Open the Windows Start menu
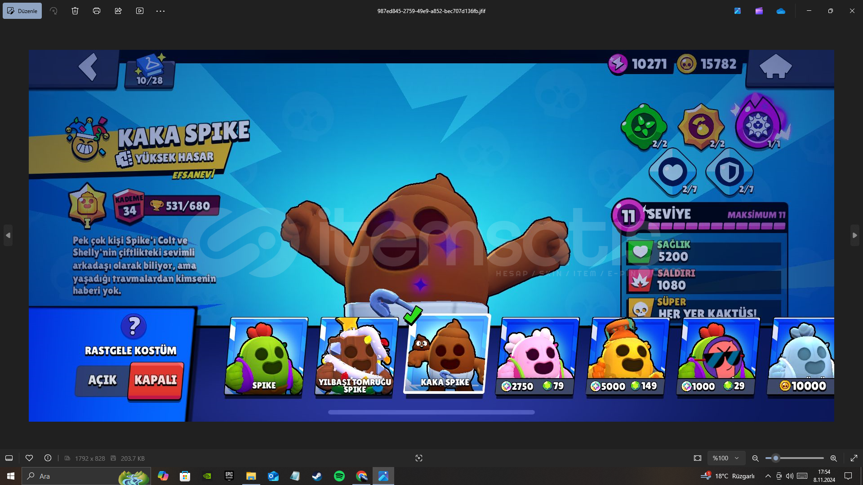Viewport: 863px width, 485px height. coord(11,476)
